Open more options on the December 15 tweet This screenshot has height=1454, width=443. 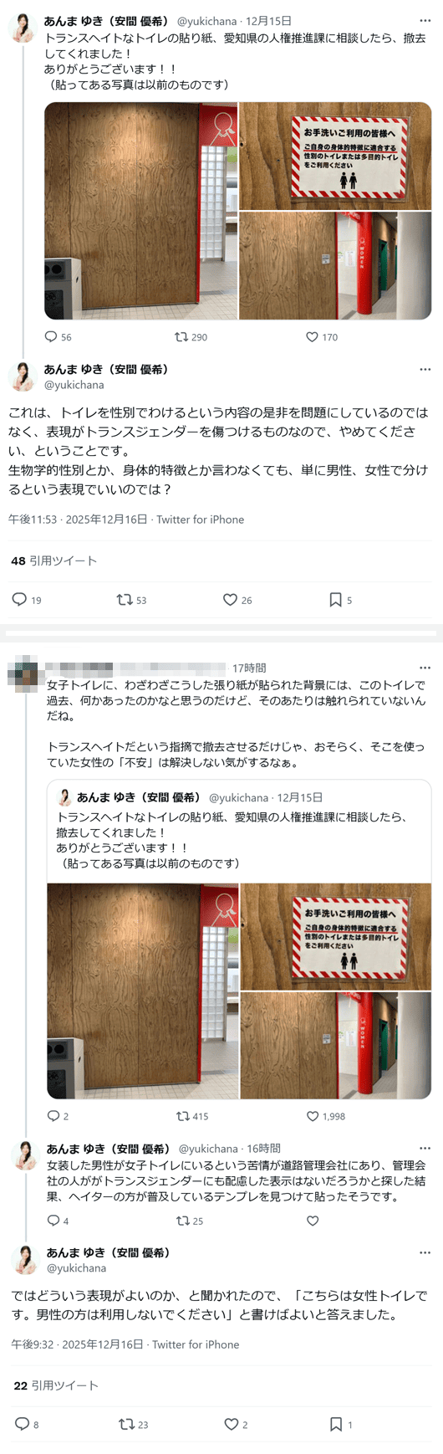tap(425, 21)
